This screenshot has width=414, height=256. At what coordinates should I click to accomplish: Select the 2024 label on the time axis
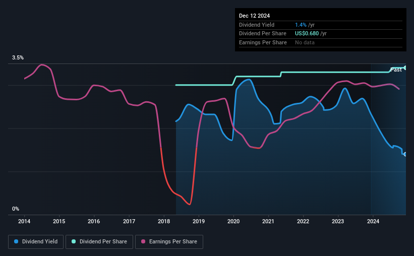pyautogui.click(x=373, y=221)
